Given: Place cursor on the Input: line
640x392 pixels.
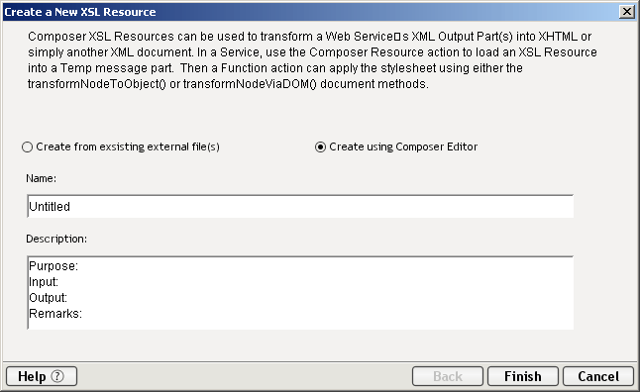Looking at the screenshot, I should pos(44,282).
